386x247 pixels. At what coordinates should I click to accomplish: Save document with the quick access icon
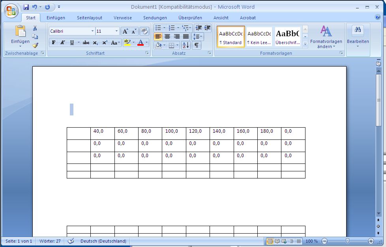(26, 7)
